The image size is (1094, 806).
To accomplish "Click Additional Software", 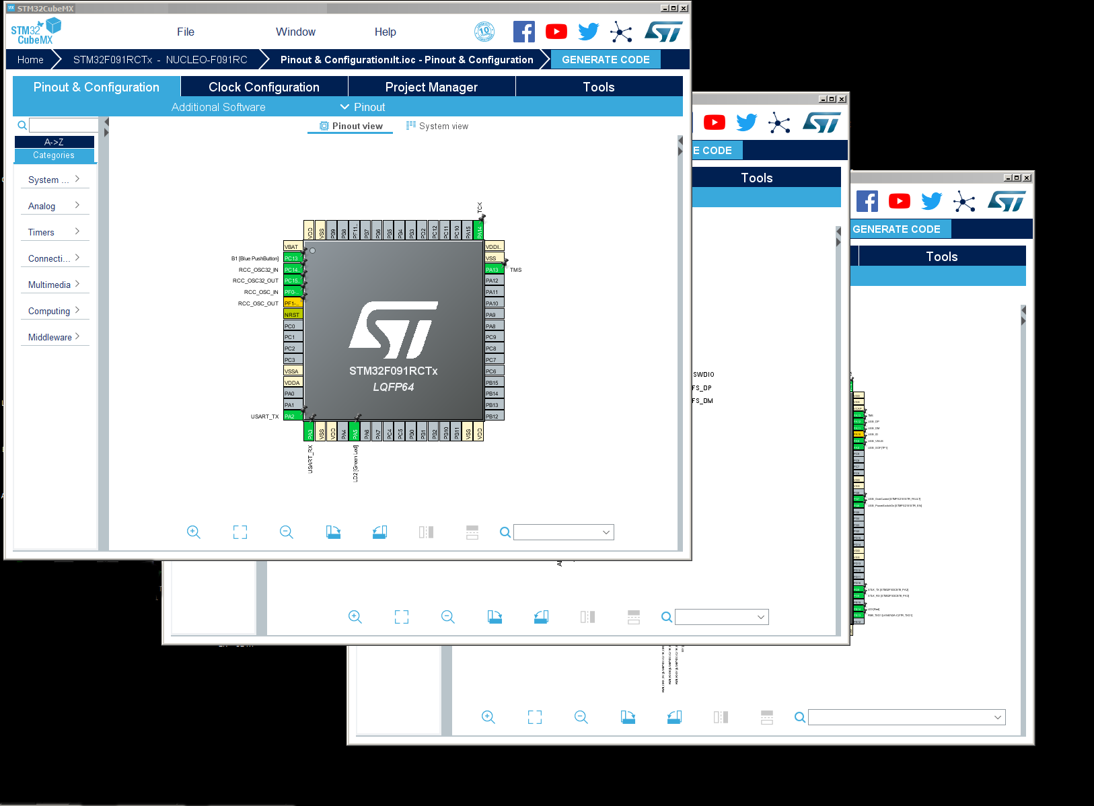I will point(218,107).
